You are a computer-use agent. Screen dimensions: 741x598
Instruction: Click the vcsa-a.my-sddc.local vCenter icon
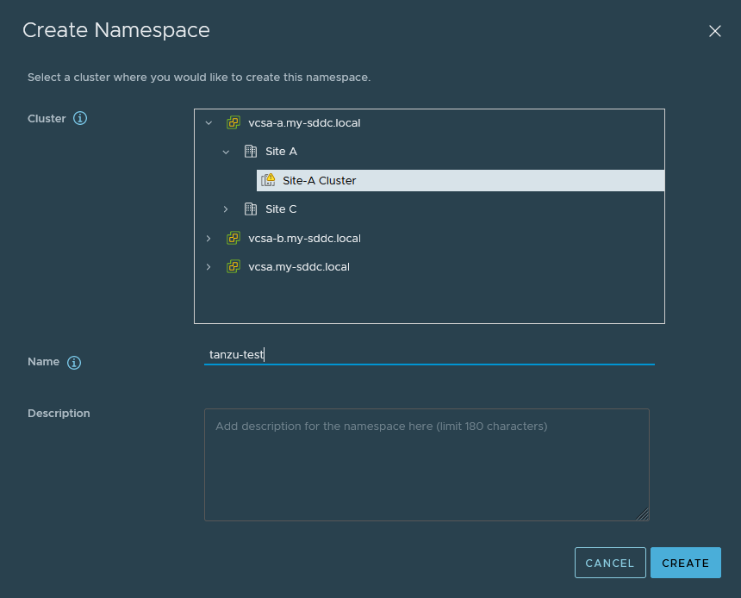[234, 123]
